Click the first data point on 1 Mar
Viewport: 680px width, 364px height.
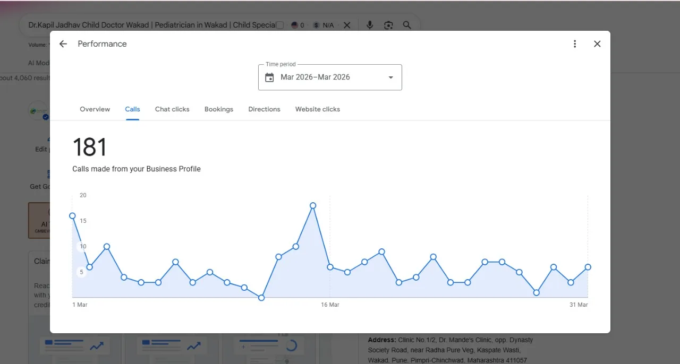(72, 216)
